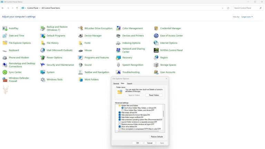
Task: Navigate back with the Back arrow
Action: tap(3, 8)
